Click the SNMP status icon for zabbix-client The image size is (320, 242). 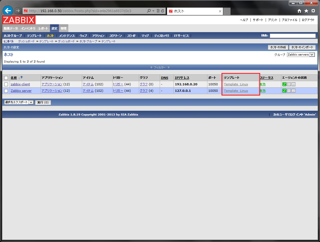289,84
